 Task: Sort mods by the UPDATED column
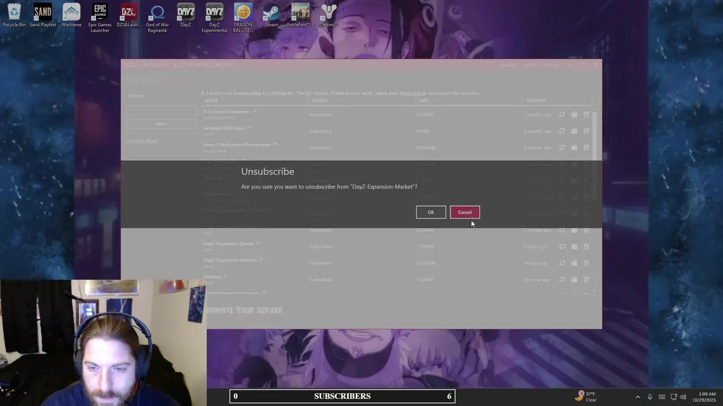[536, 100]
